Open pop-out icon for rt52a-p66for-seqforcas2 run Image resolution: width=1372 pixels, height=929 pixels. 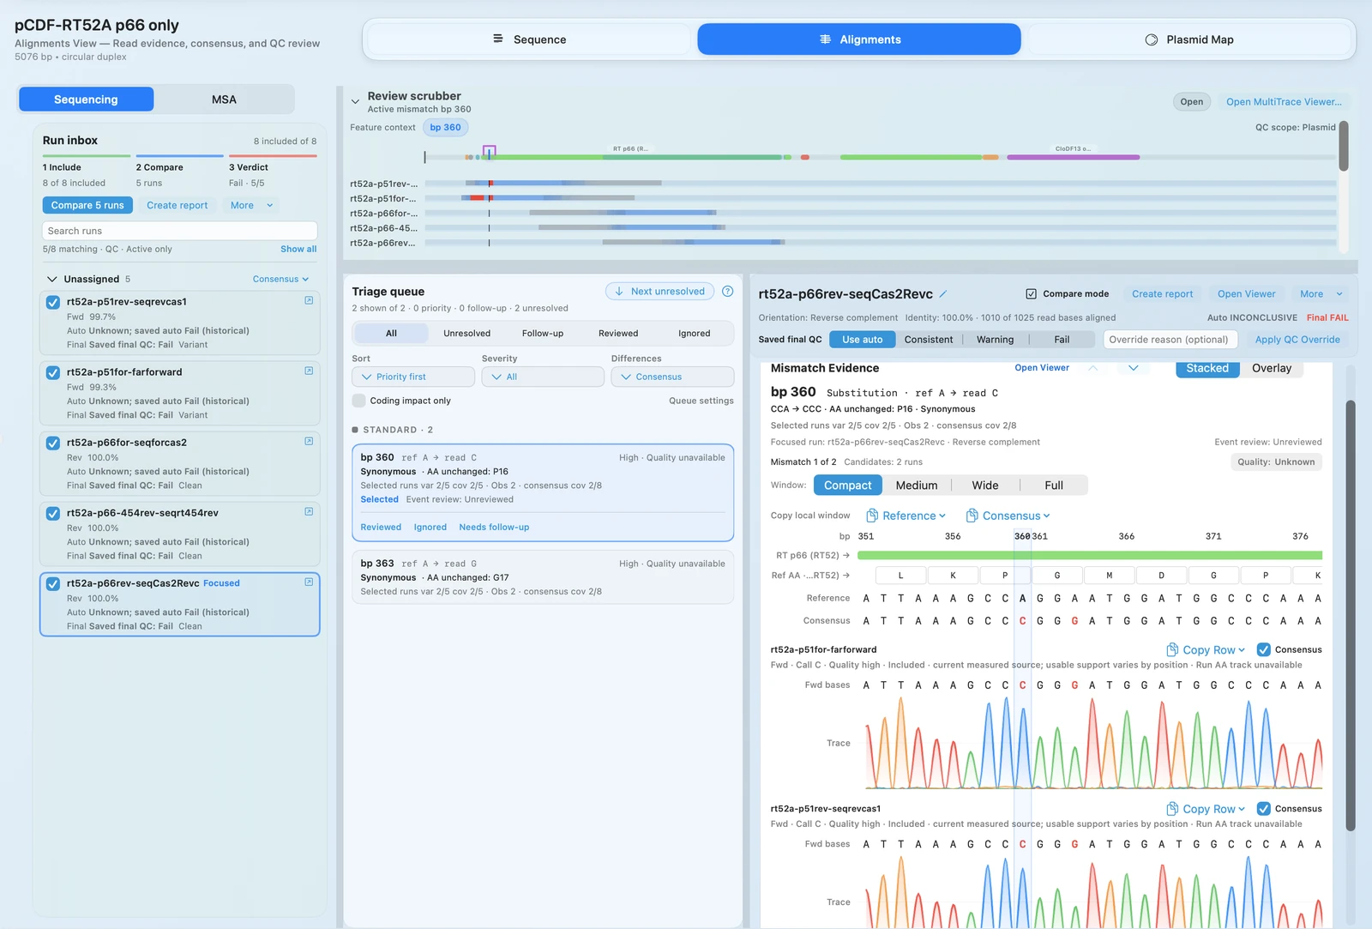(x=309, y=442)
